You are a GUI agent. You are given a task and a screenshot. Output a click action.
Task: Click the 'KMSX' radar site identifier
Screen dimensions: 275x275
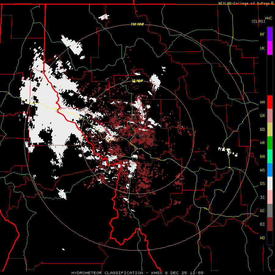tap(157, 273)
